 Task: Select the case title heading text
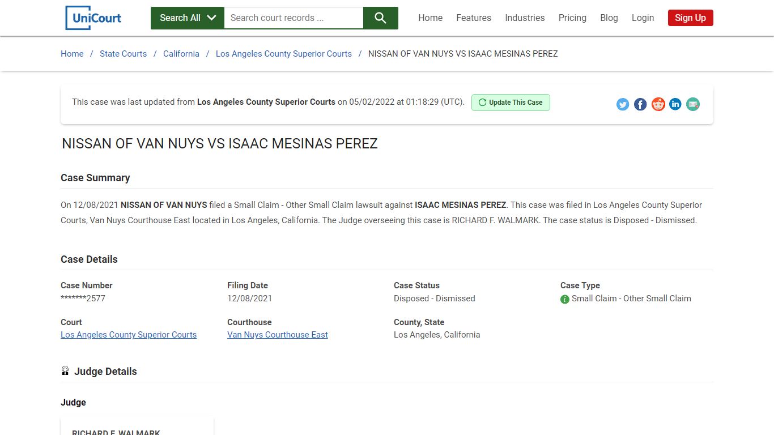click(x=220, y=144)
